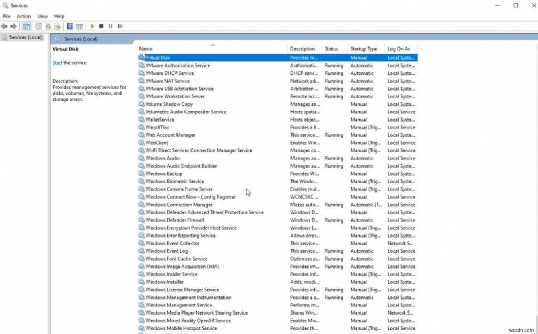Select the Windows Camera Frame Server row

(x=278, y=189)
